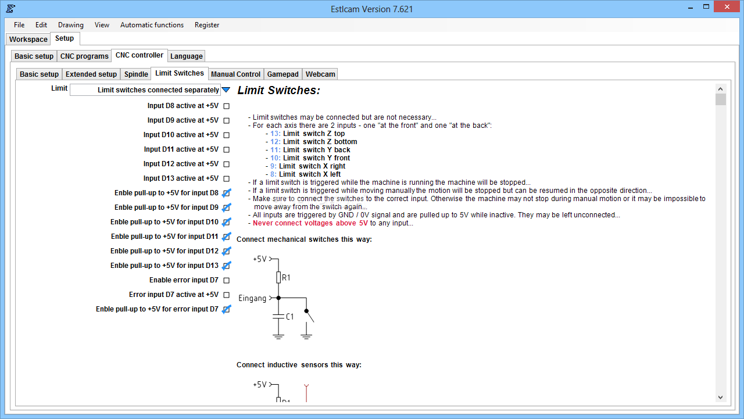
Task: Open the Edit menu
Action: pos(41,25)
